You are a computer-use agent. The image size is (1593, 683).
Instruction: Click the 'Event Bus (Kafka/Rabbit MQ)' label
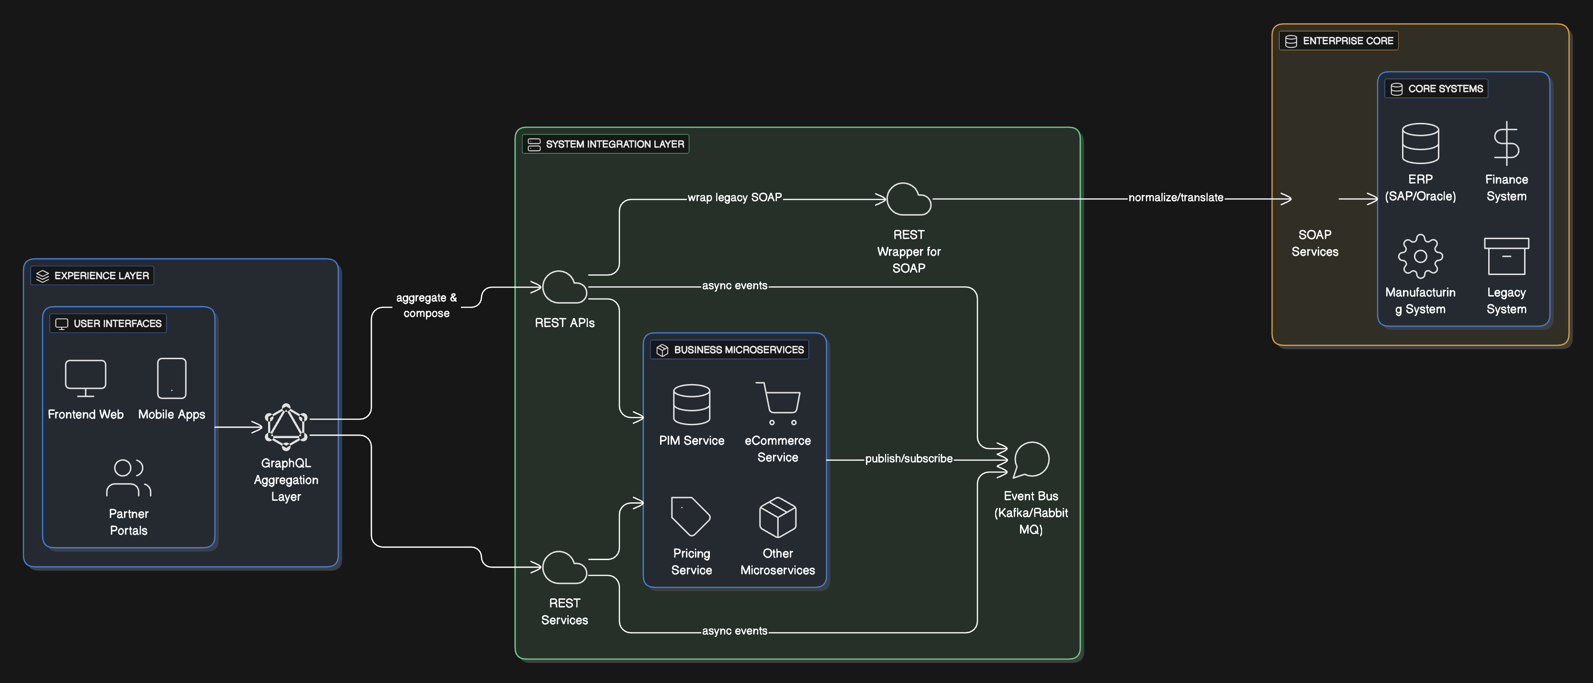pos(1031,513)
